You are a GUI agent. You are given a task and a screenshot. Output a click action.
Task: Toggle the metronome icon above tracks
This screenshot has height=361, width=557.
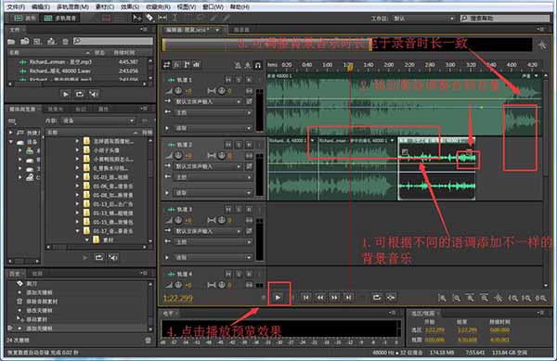(238, 65)
